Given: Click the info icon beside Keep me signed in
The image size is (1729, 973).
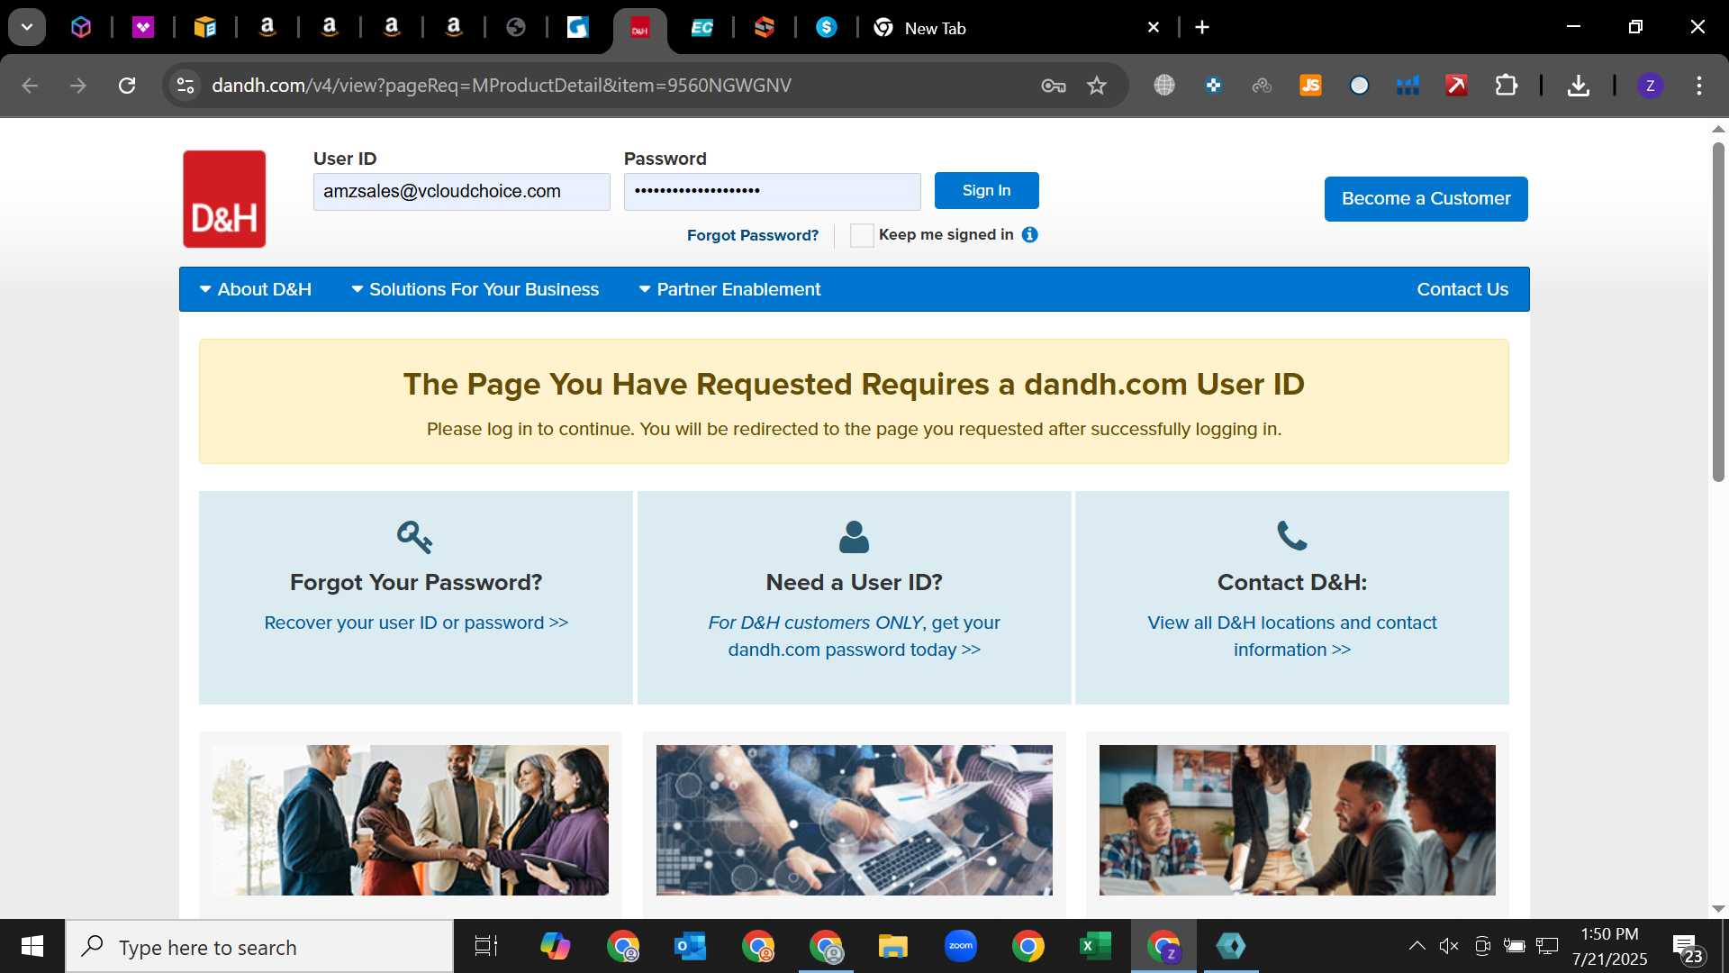Looking at the screenshot, I should tap(1030, 234).
